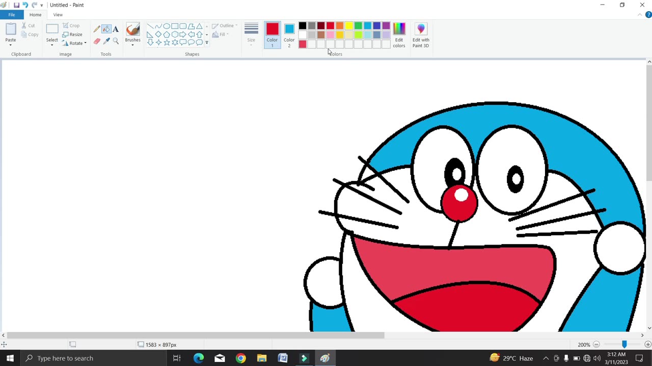Select the Pencil tool
This screenshot has width=652, height=366.
click(97, 29)
